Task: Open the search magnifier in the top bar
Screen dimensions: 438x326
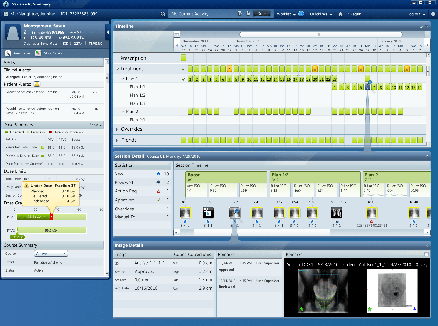Action: (x=163, y=14)
